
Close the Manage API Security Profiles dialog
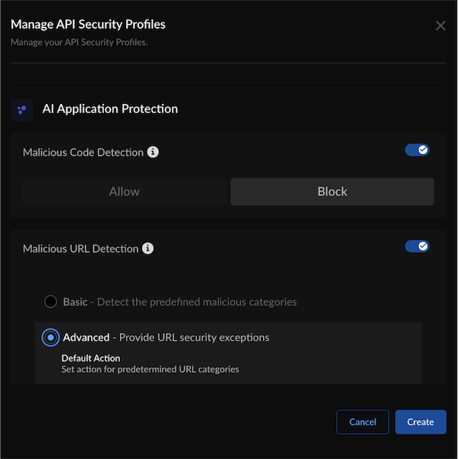[440, 26]
